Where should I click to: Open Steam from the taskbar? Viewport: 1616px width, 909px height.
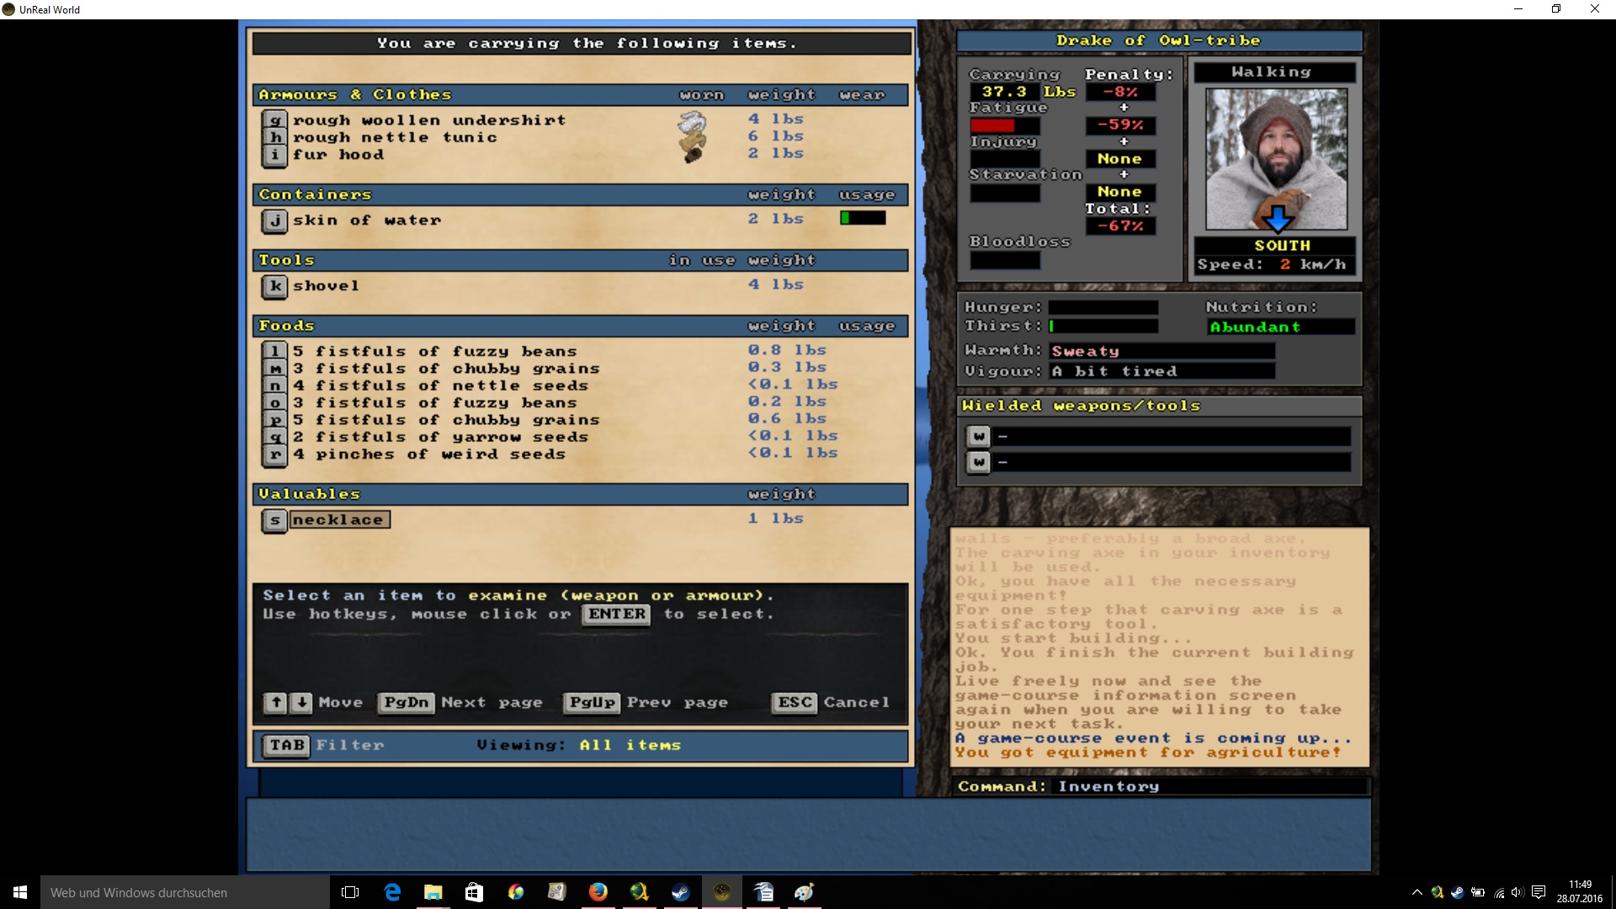[x=680, y=892]
